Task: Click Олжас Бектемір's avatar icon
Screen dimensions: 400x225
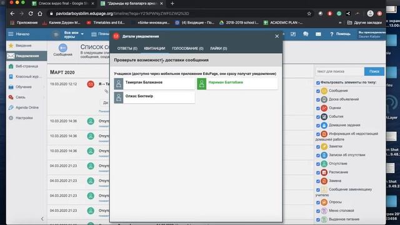Action: (119, 97)
